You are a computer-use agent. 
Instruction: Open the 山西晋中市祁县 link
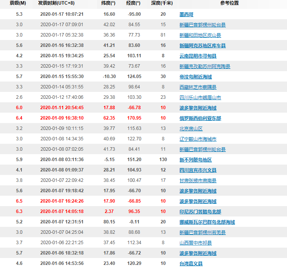195,243
